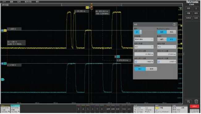Open the third menu in the top menu bar

(19, 2)
